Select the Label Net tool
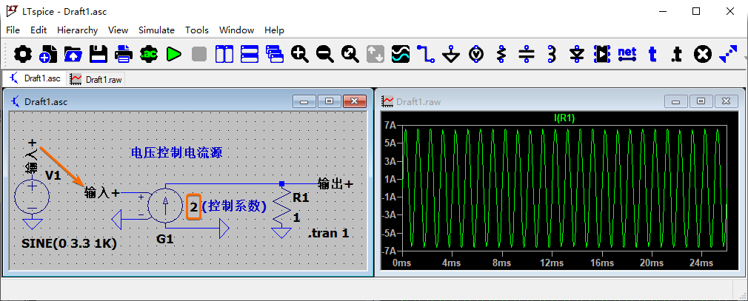The height and width of the screenshot is (301, 748). [x=627, y=54]
